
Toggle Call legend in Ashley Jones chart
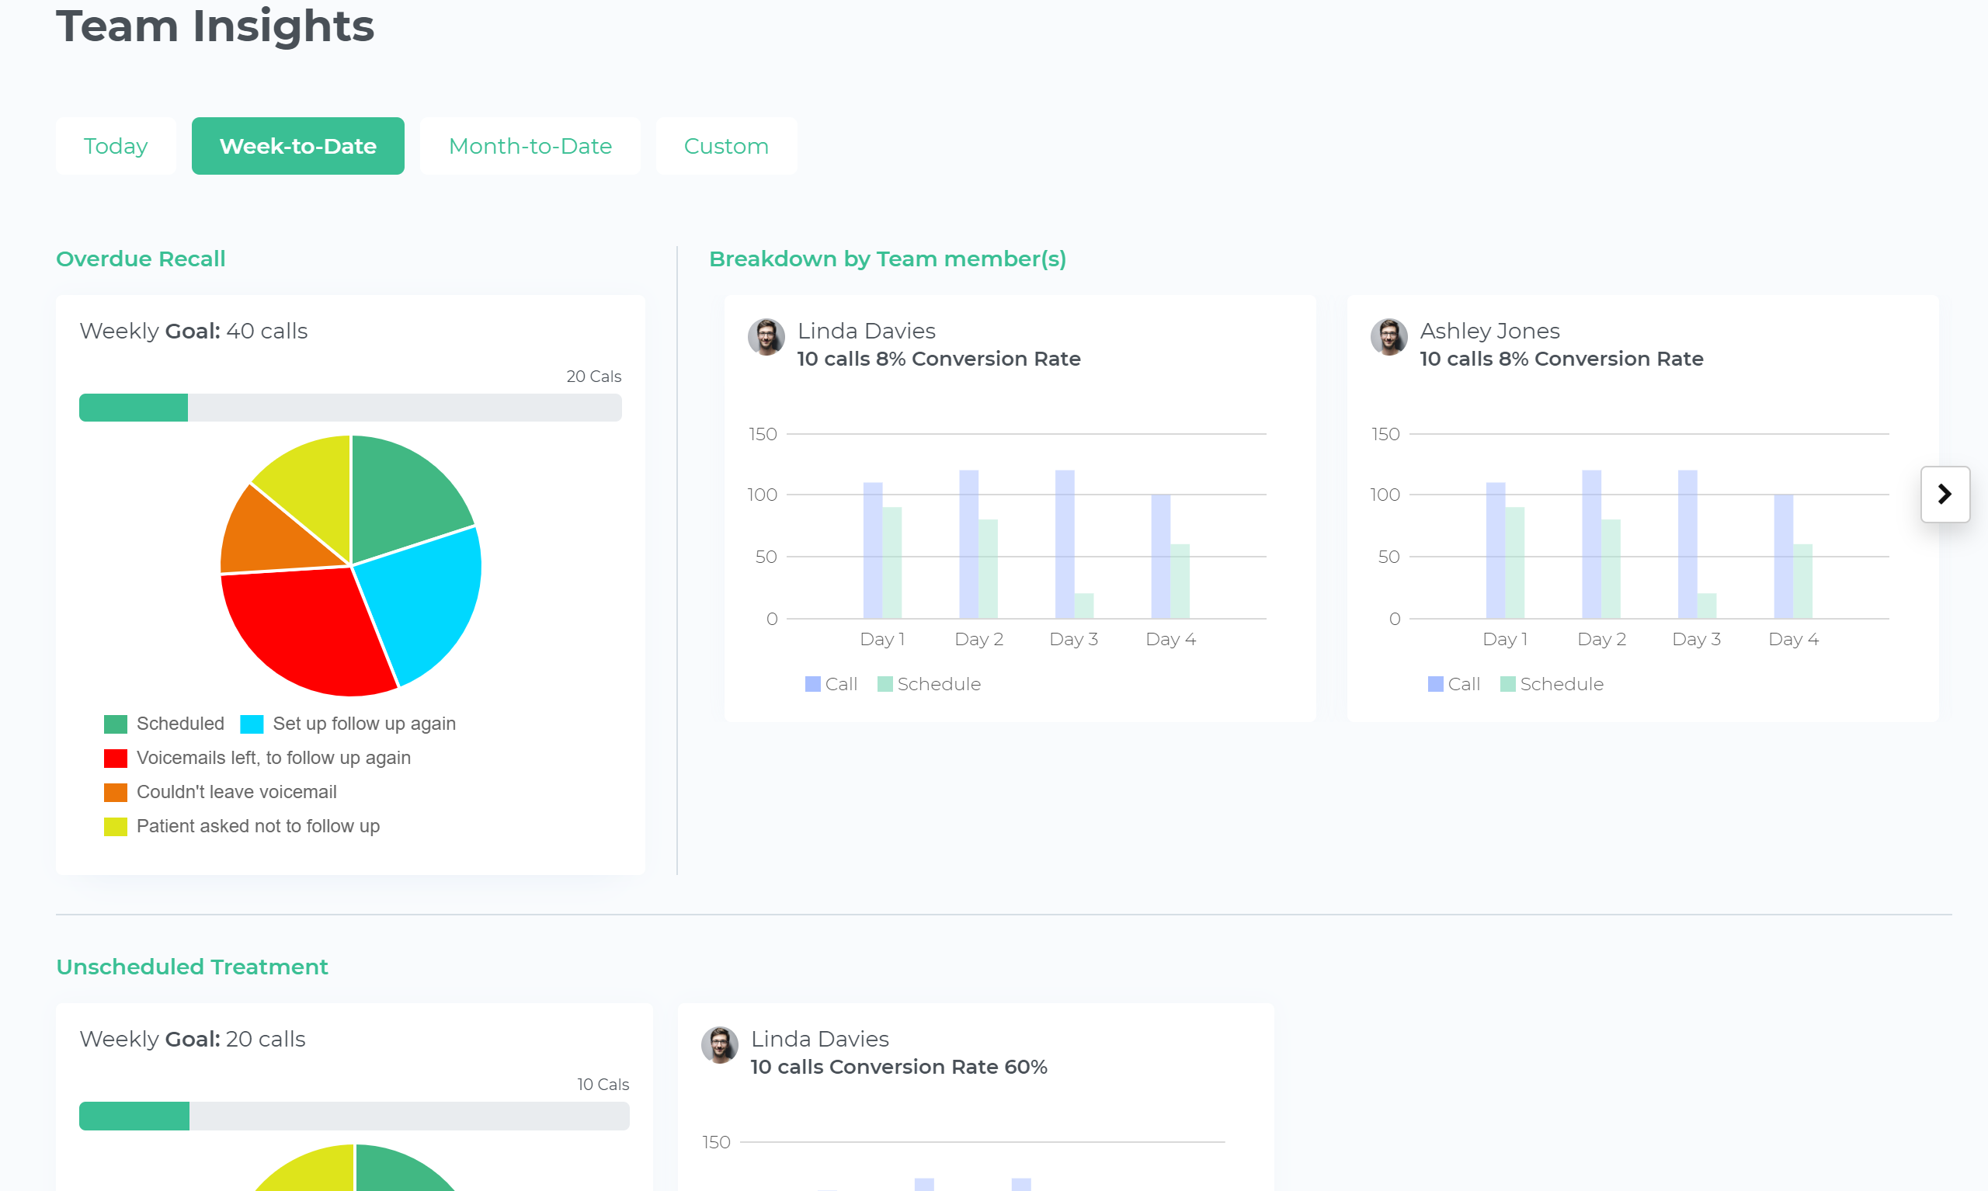(x=1454, y=684)
